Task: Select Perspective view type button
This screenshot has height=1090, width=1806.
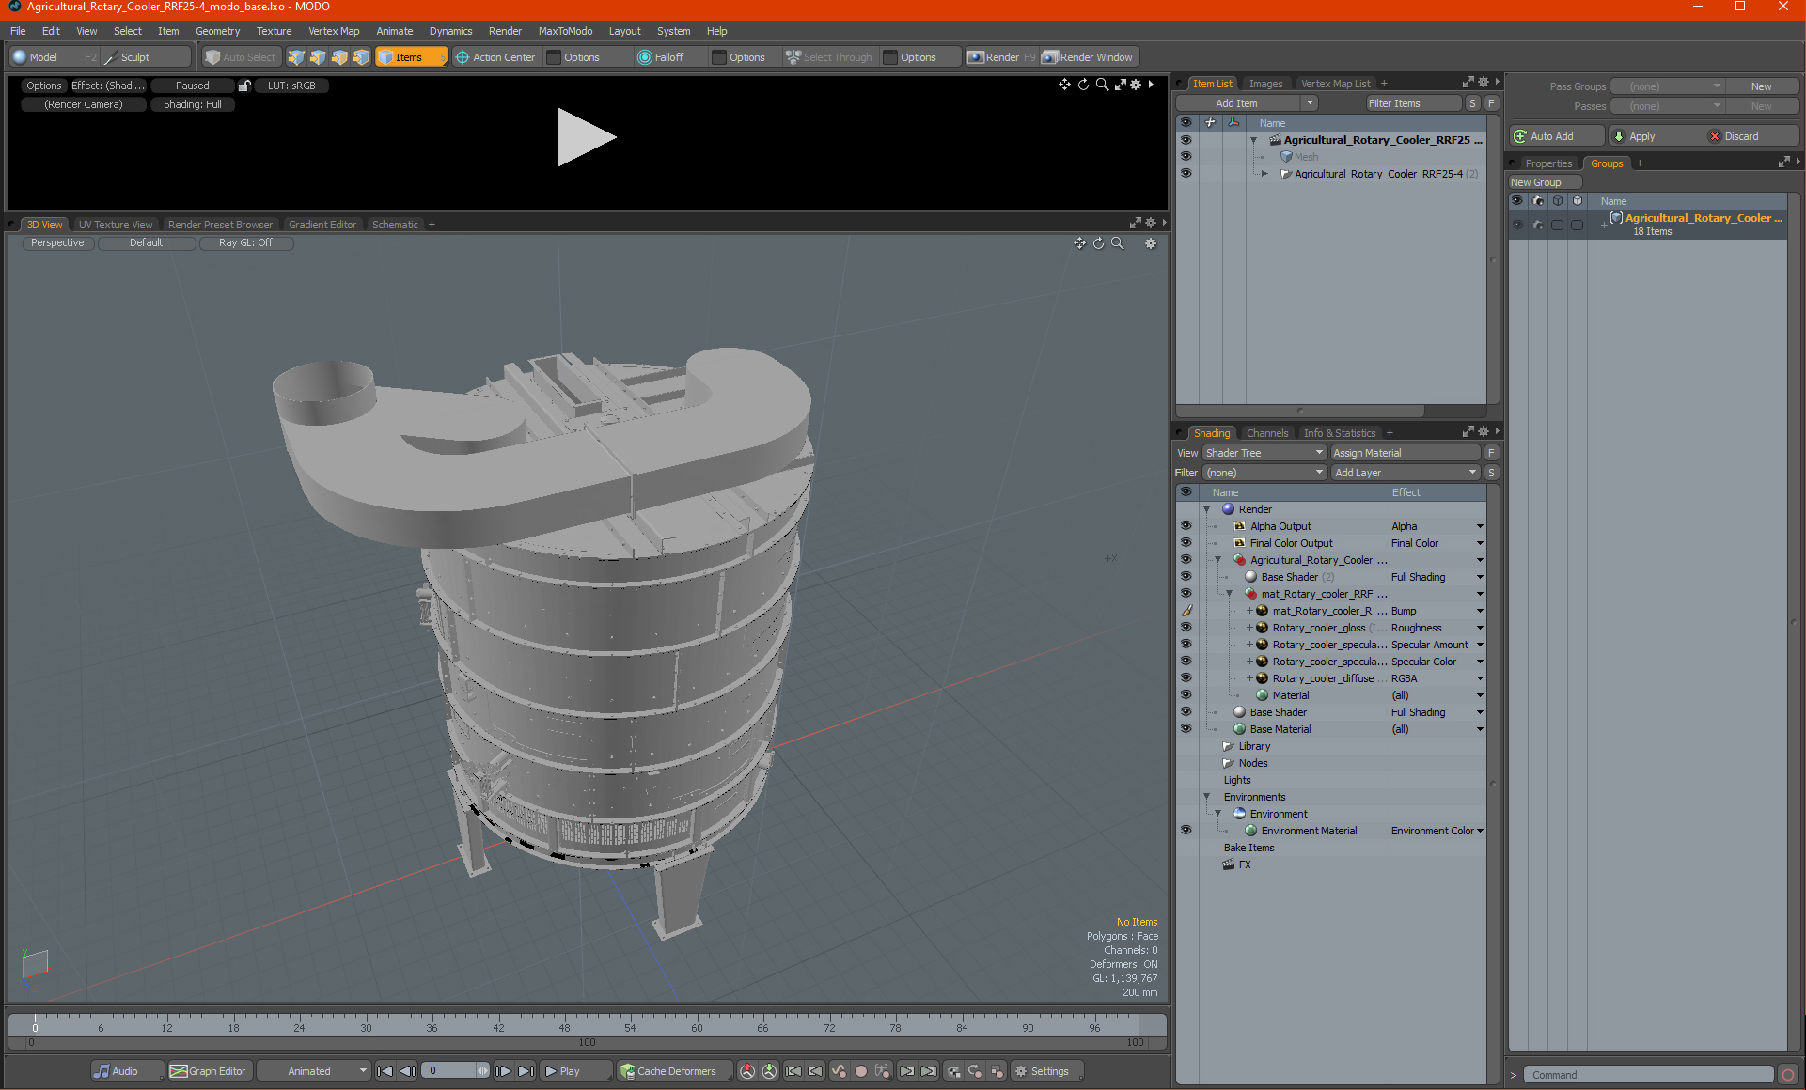Action: [57, 243]
